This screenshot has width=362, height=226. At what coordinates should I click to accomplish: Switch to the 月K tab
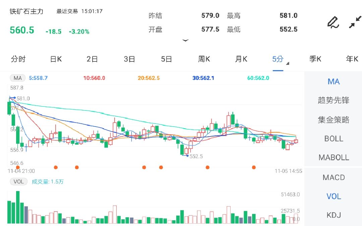click(x=241, y=59)
